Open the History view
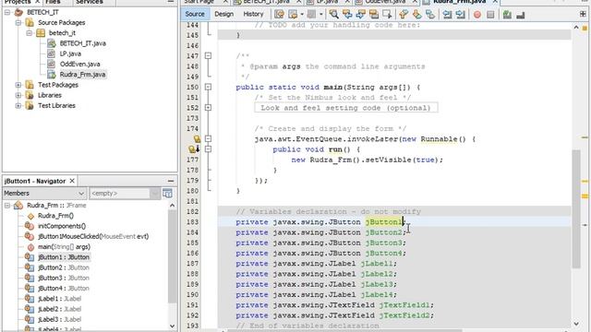This screenshot has width=591, height=332. [253, 14]
